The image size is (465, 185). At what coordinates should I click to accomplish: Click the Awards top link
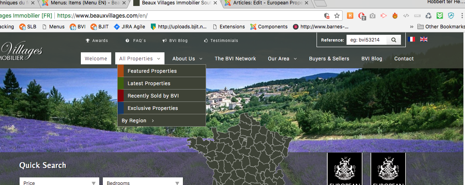tap(97, 40)
